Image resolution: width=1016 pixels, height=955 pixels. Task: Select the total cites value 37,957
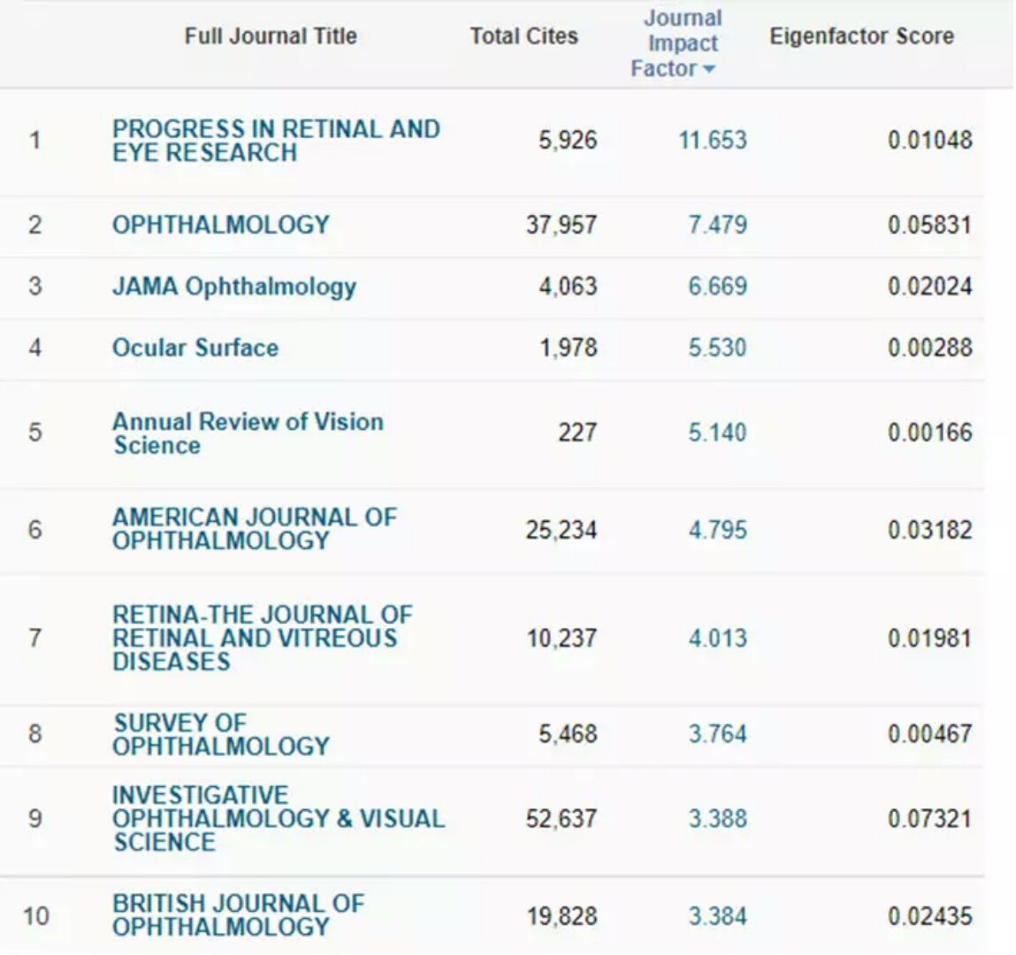point(561,225)
